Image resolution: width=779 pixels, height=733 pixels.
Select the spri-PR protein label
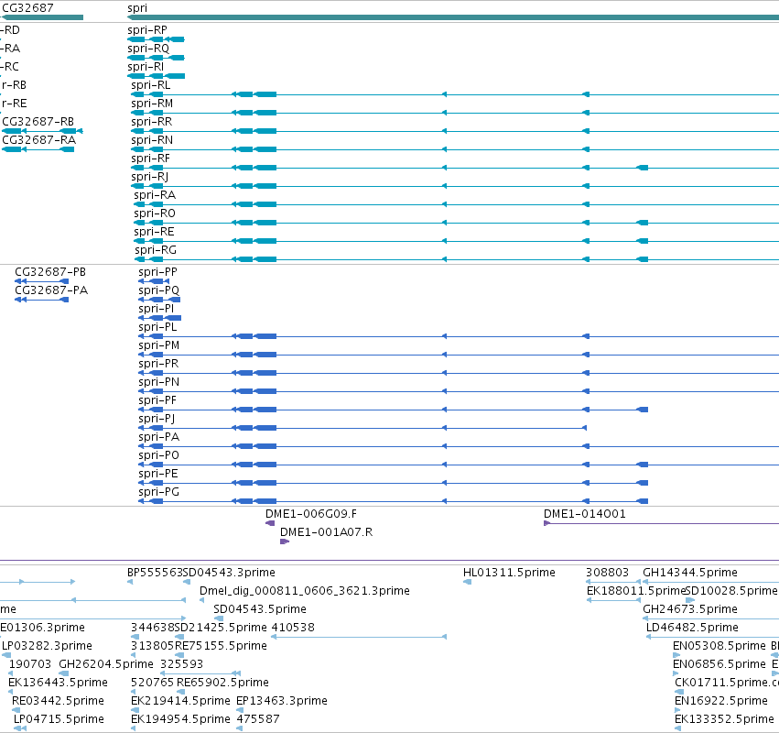tap(158, 364)
